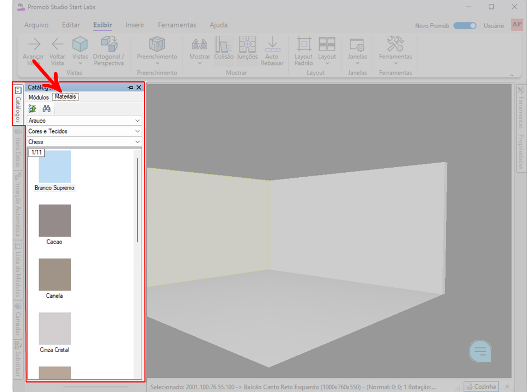The image size is (528, 392).
Task: Collapse the ribbon with chevron
Action: (x=512, y=75)
